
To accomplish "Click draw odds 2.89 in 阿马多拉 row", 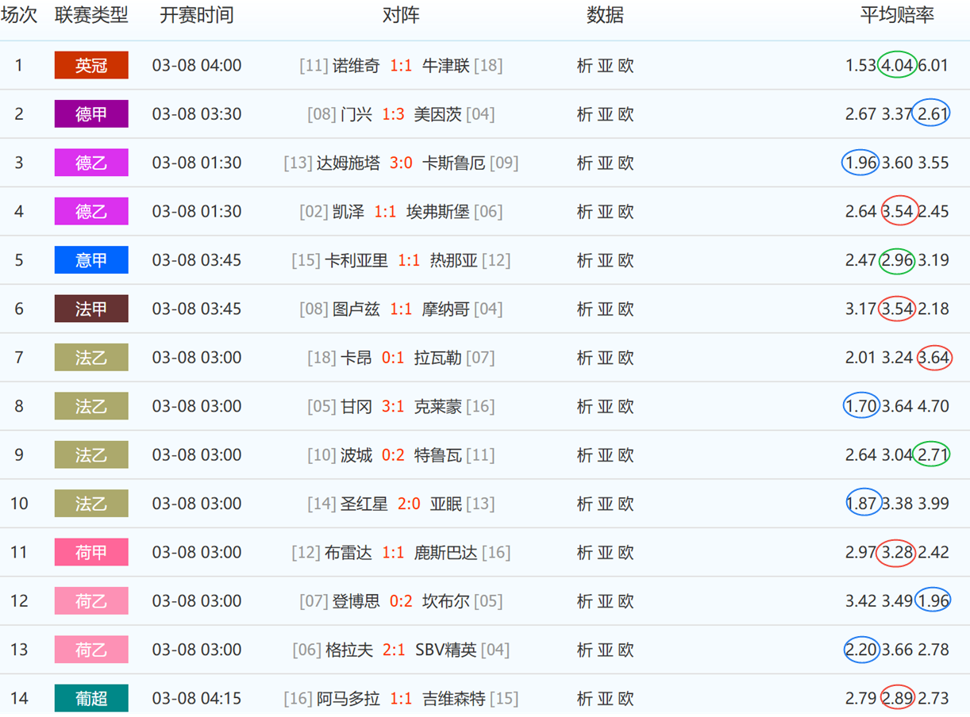I will pos(898,698).
